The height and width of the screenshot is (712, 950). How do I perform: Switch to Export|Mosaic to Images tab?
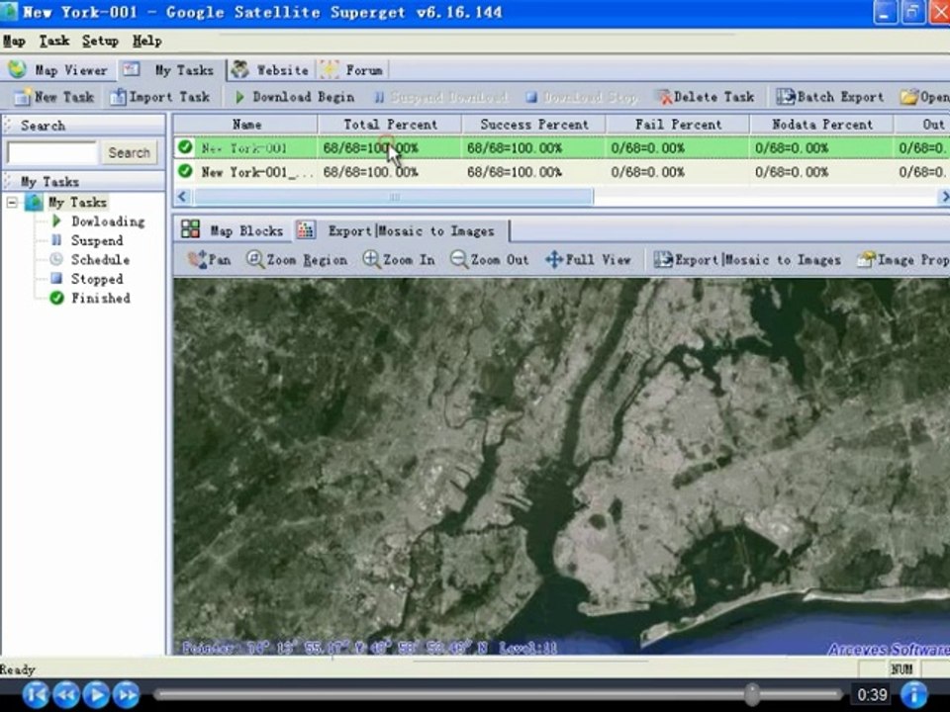point(401,230)
